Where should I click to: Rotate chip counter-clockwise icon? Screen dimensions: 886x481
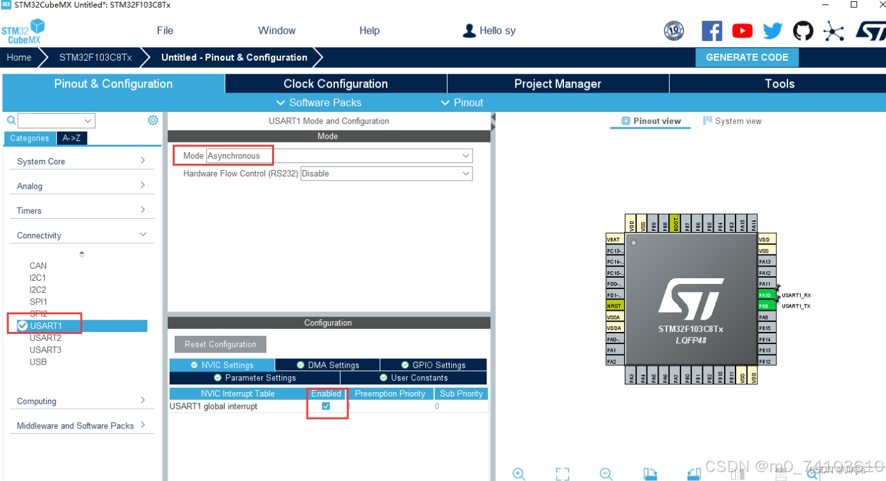pos(694,474)
